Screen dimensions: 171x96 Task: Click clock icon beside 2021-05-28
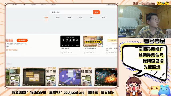(x=85, y=53)
